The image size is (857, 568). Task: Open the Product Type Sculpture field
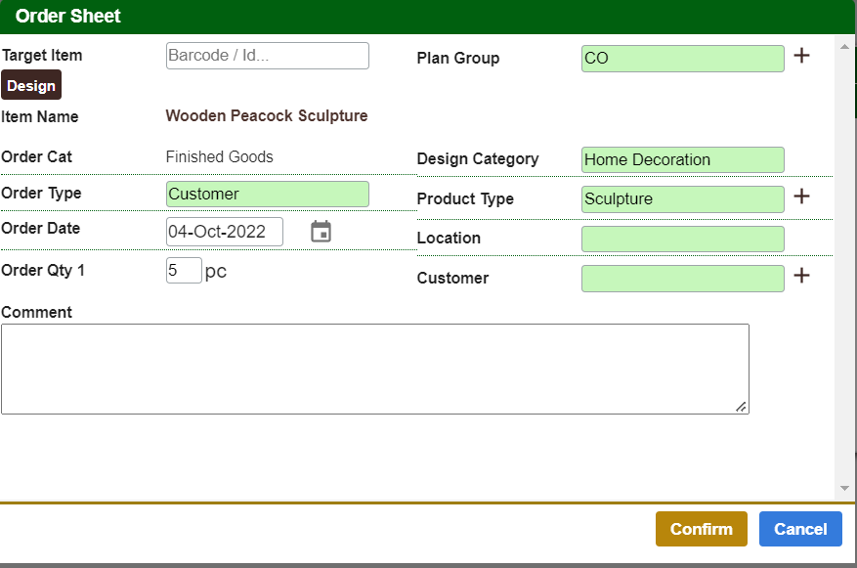coord(682,199)
